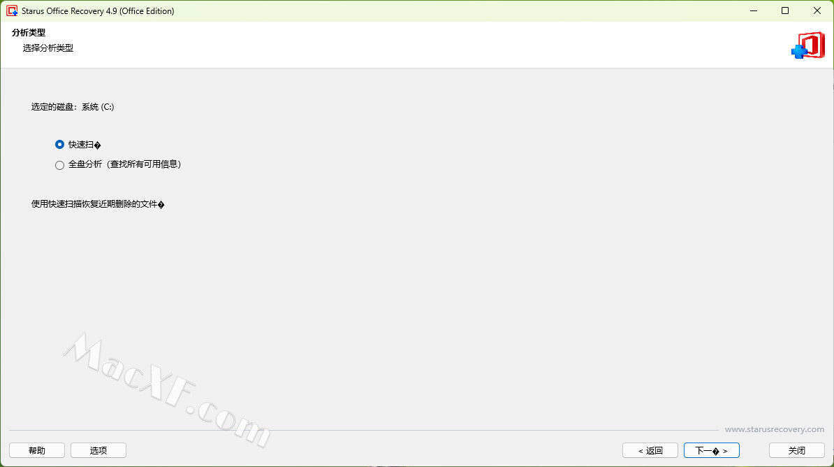
Task: Click the 关闭 close button
Action: pyautogui.click(x=797, y=450)
